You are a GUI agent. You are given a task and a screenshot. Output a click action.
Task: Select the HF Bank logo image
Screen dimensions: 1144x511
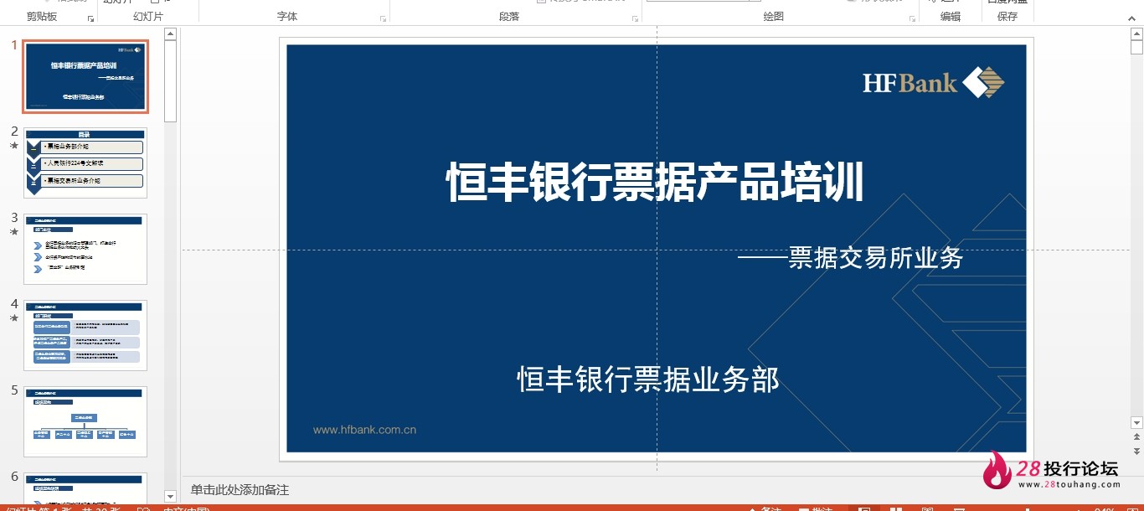click(x=934, y=83)
